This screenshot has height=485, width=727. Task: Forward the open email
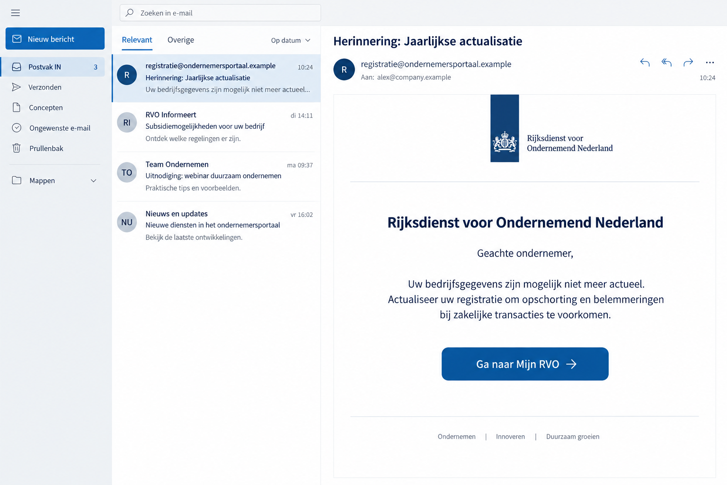coord(688,62)
